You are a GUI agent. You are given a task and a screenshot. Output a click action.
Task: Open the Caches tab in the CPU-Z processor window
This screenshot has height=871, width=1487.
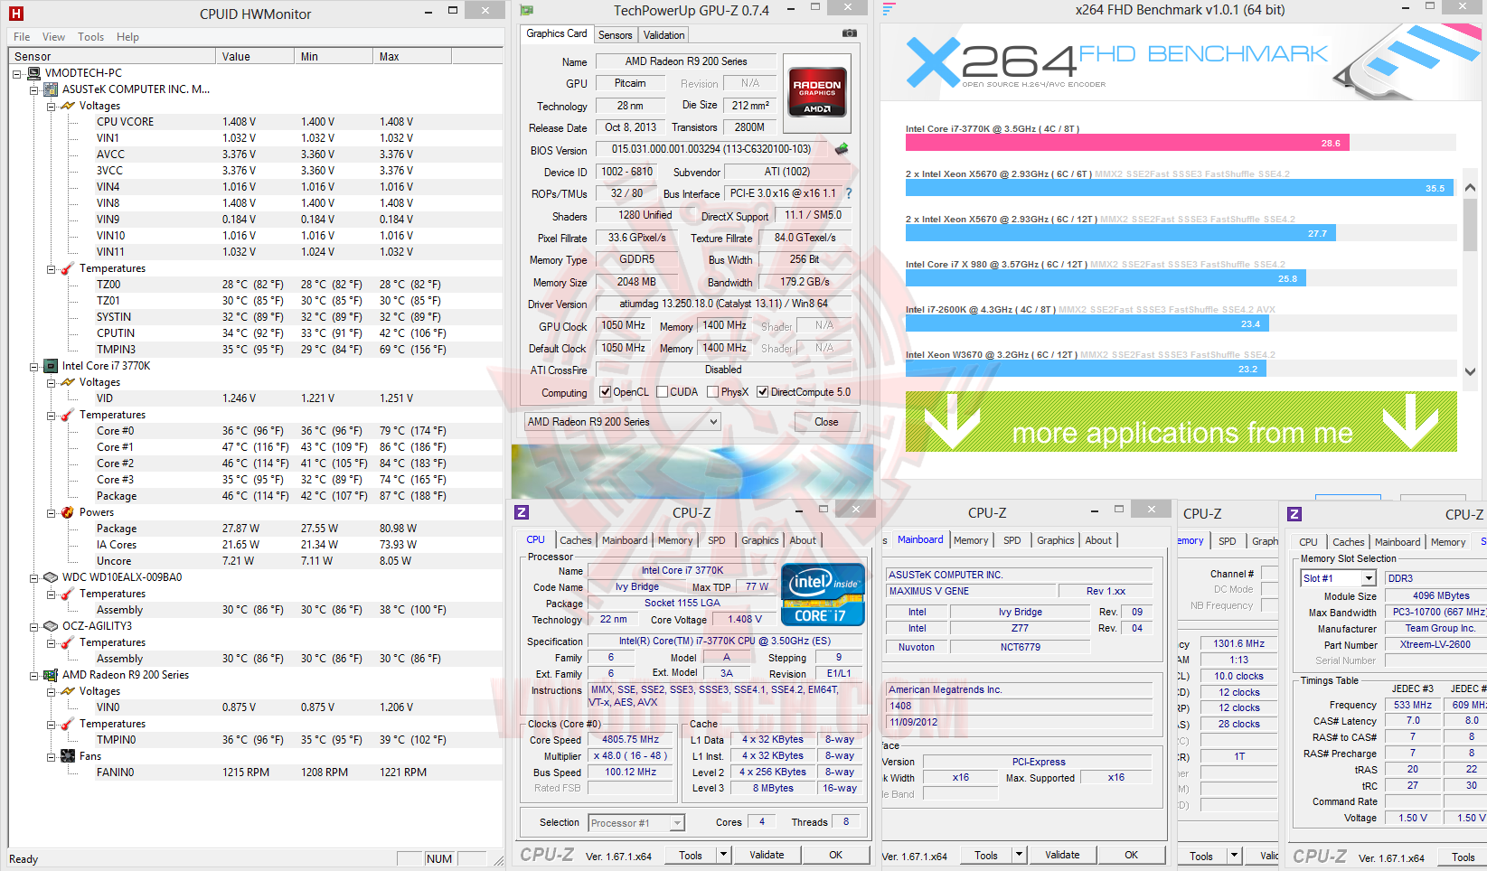coord(576,540)
